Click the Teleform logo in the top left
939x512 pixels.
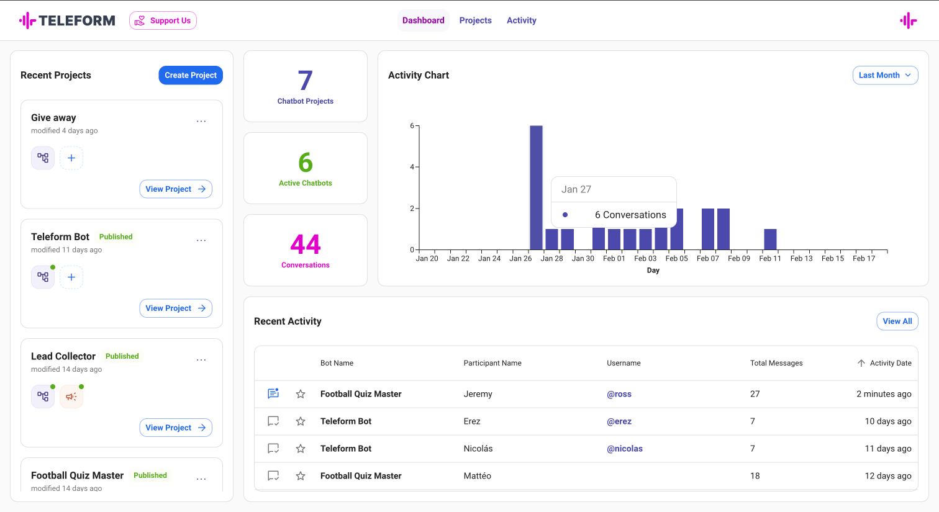67,20
